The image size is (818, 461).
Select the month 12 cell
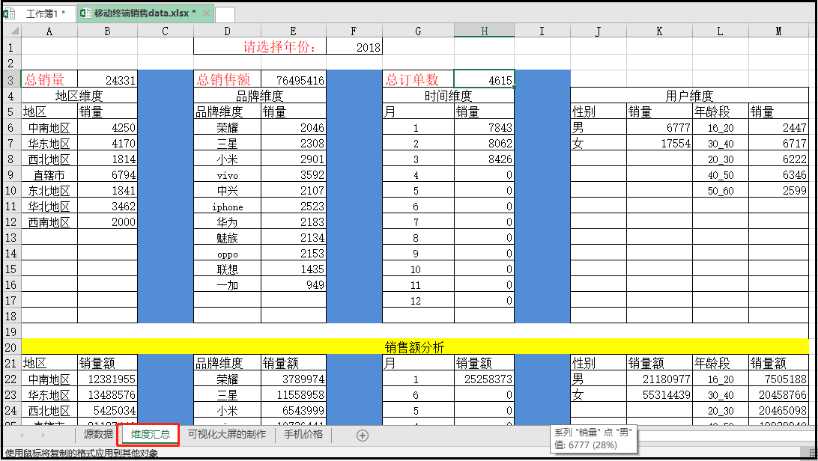point(419,301)
